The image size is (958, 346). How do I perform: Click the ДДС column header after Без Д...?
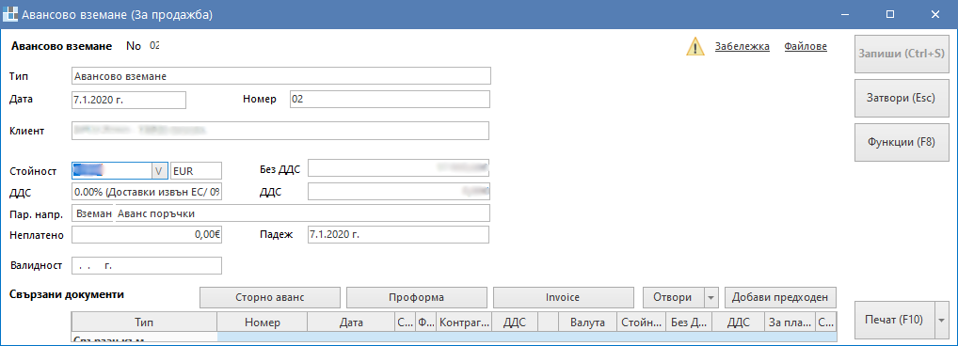point(738,322)
